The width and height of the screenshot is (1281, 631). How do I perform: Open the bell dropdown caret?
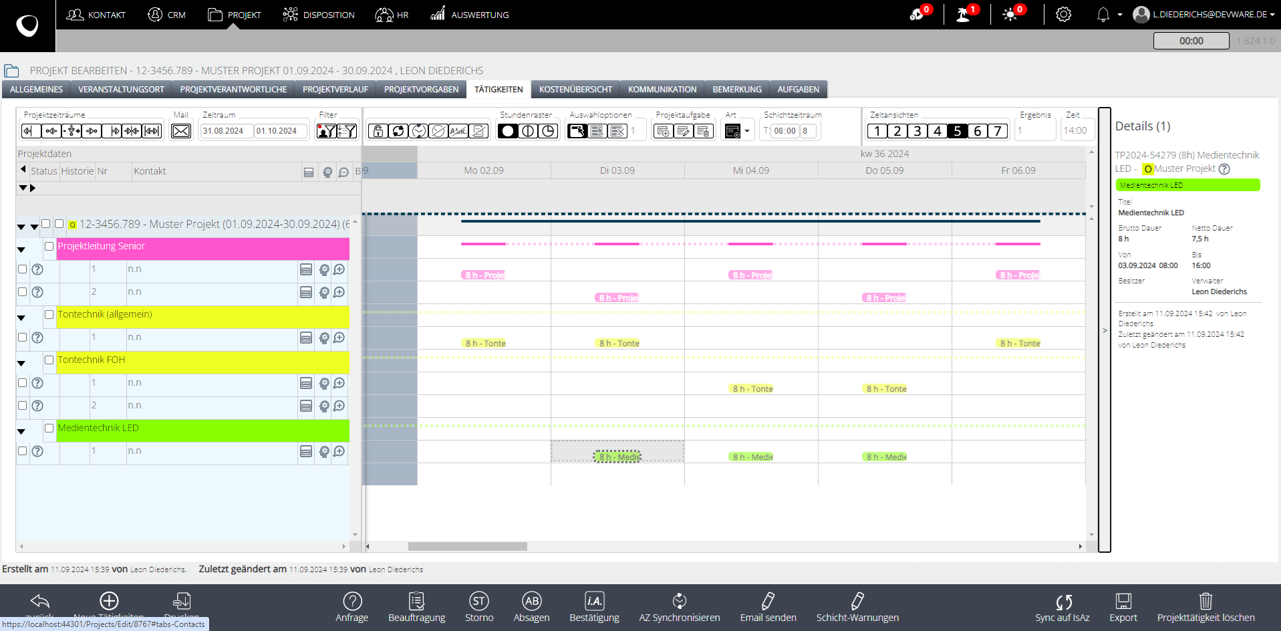(x=1120, y=15)
